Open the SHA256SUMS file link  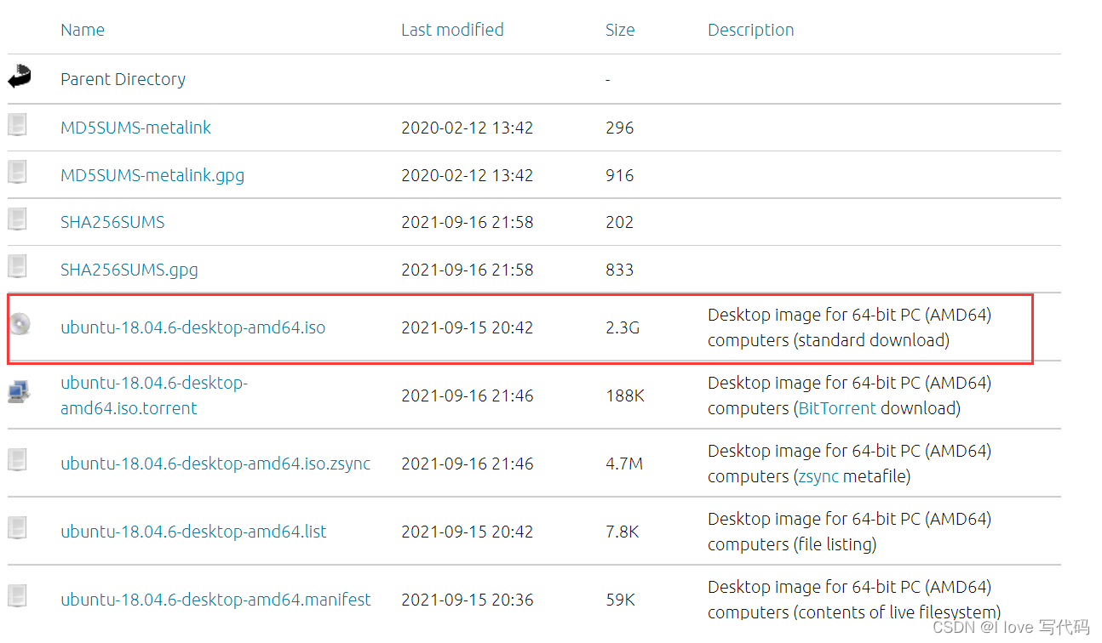pyautogui.click(x=112, y=222)
